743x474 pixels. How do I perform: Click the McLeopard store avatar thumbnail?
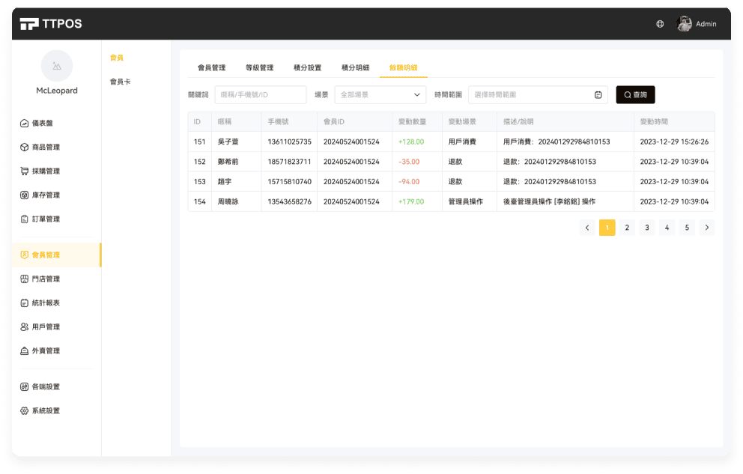coord(57,66)
